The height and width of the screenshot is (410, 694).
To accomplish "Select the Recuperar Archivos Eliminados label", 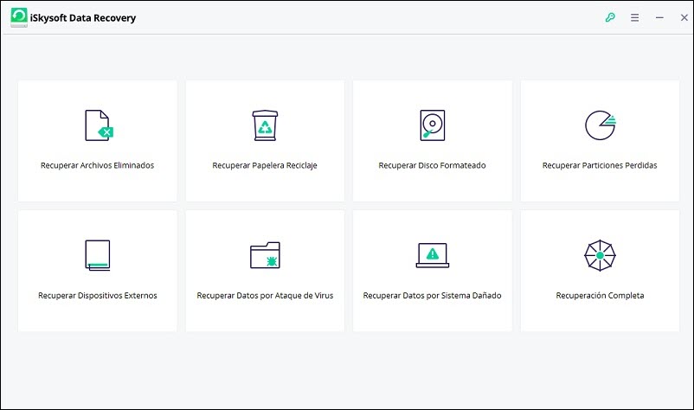I will (x=98, y=165).
